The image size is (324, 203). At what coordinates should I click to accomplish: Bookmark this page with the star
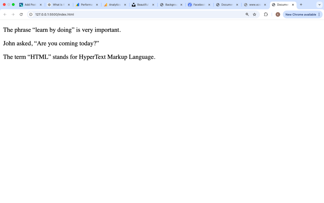[x=255, y=15]
